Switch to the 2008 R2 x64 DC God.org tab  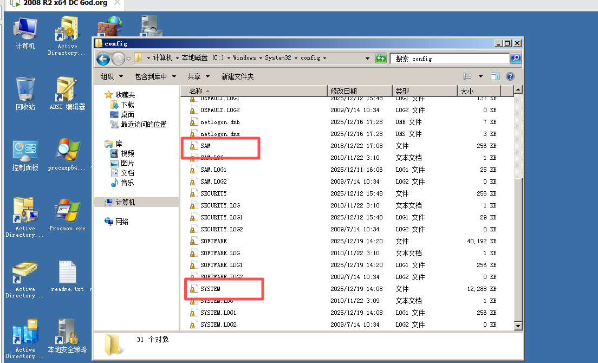tap(66, 4)
